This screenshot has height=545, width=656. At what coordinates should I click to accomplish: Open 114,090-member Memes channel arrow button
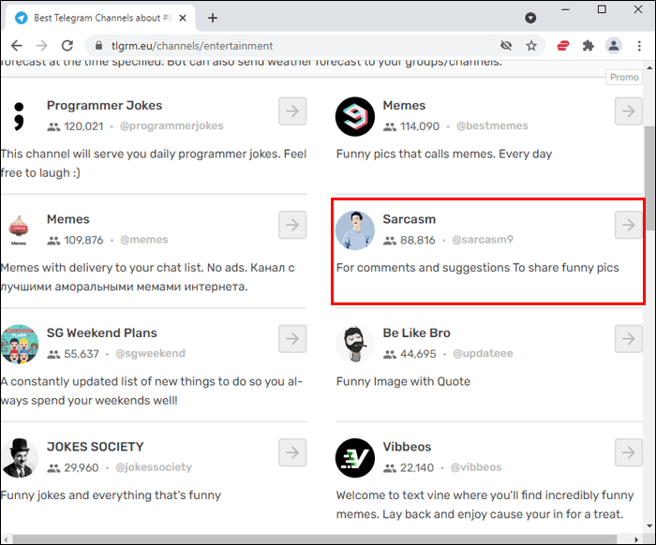[x=629, y=111]
